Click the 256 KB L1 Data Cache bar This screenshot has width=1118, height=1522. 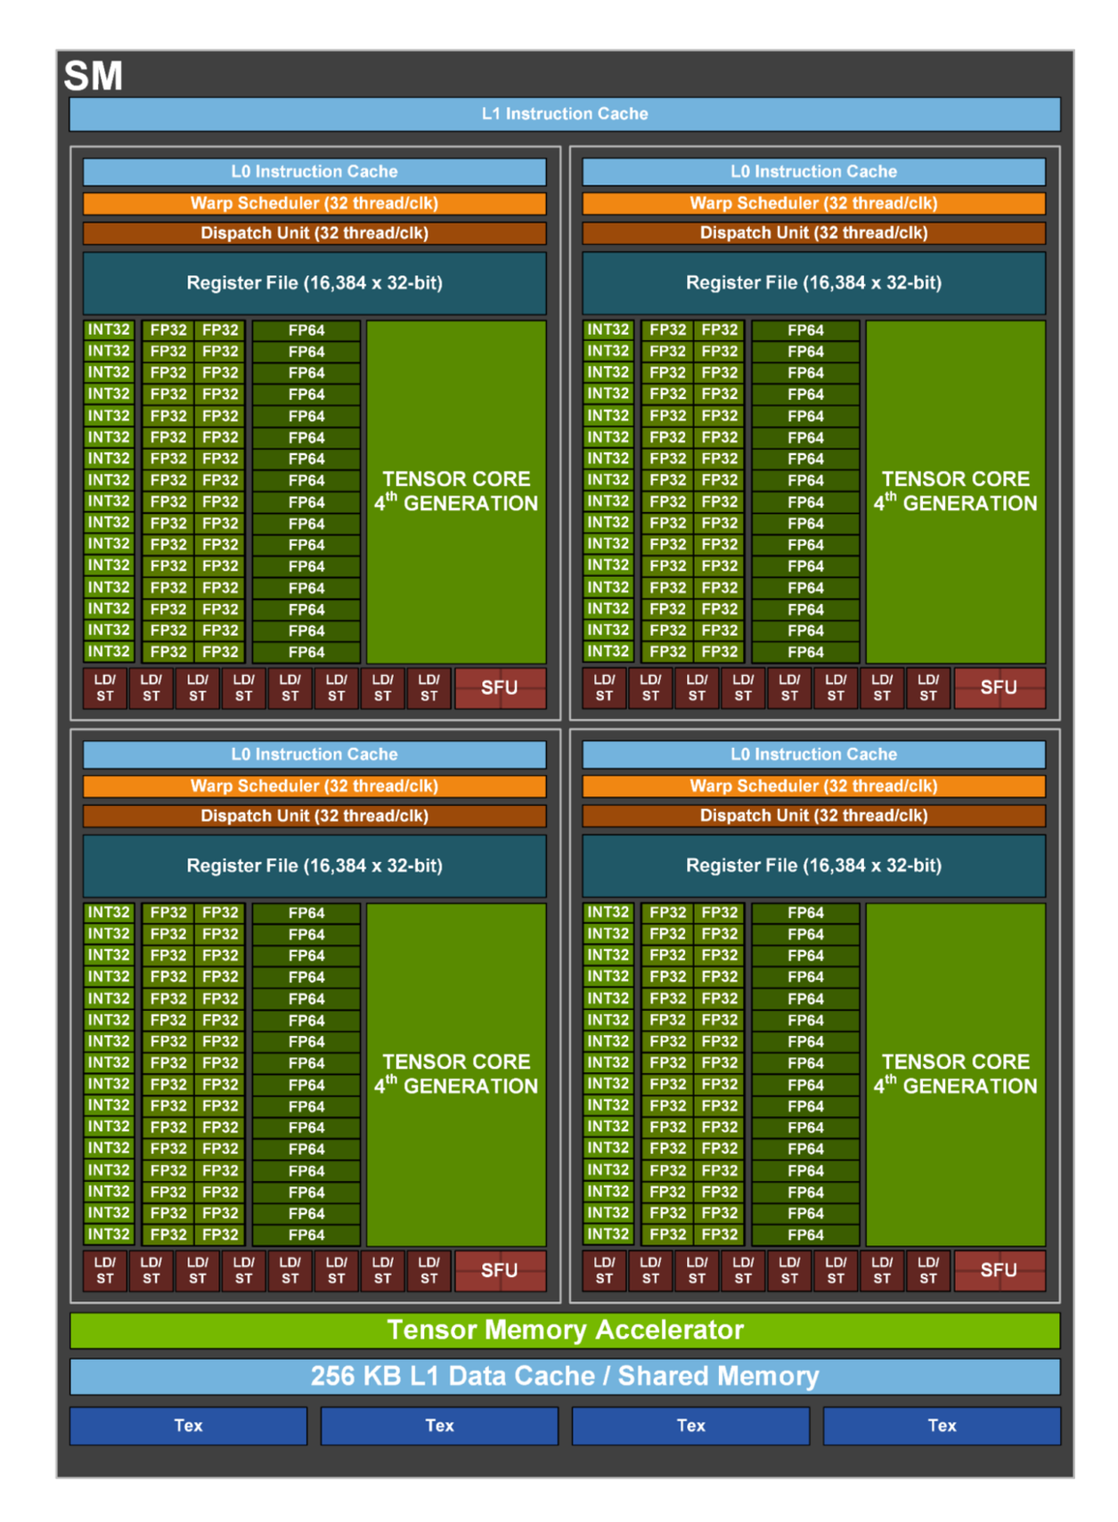click(565, 1377)
